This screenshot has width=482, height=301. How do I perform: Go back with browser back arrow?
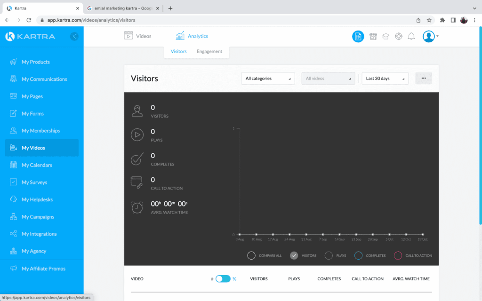click(x=8, y=20)
